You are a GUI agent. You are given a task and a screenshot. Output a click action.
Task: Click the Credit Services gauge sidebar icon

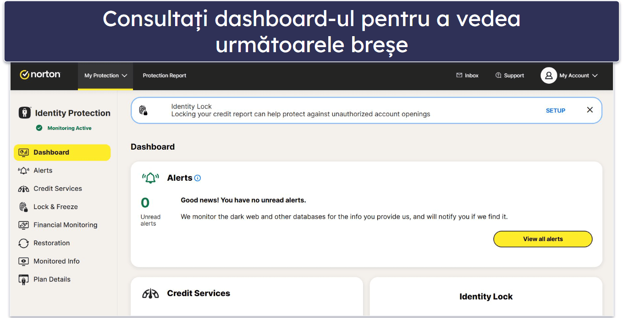coord(24,189)
